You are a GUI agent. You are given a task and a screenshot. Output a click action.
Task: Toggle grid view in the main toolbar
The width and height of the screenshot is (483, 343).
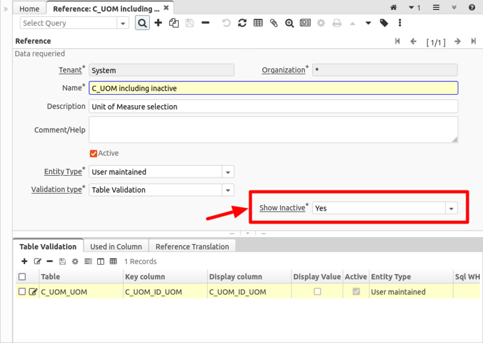(x=258, y=23)
